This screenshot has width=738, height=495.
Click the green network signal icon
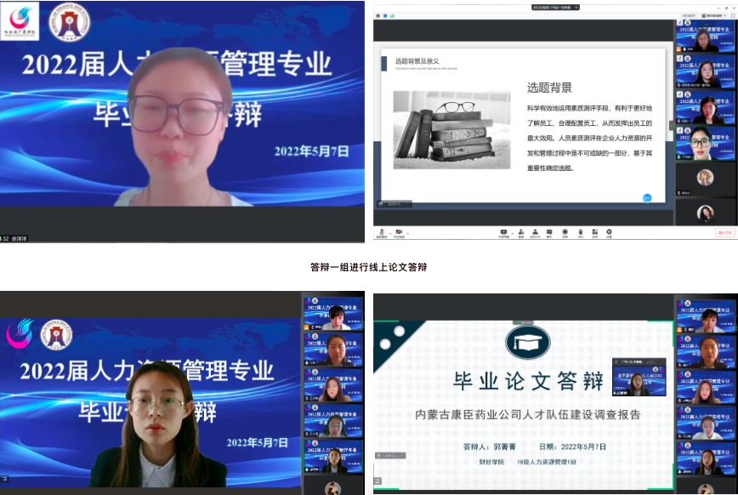click(x=392, y=16)
